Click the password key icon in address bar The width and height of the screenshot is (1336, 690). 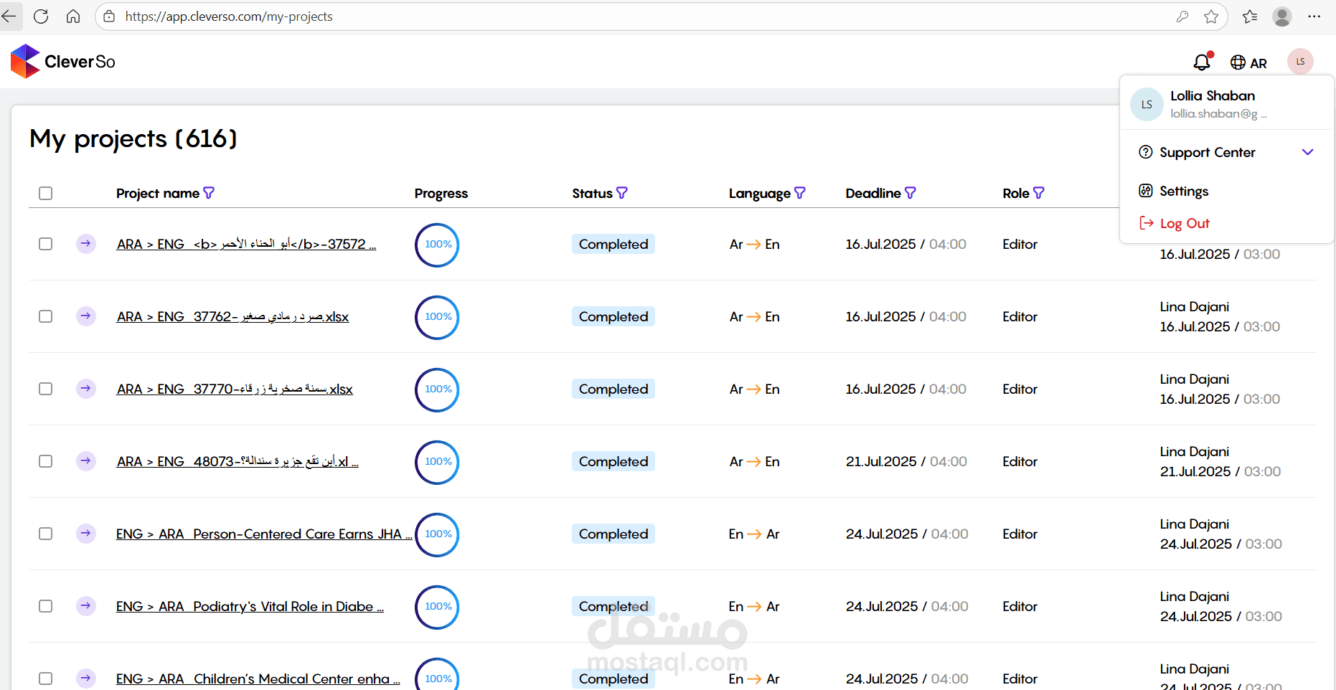coord(1182,16)
